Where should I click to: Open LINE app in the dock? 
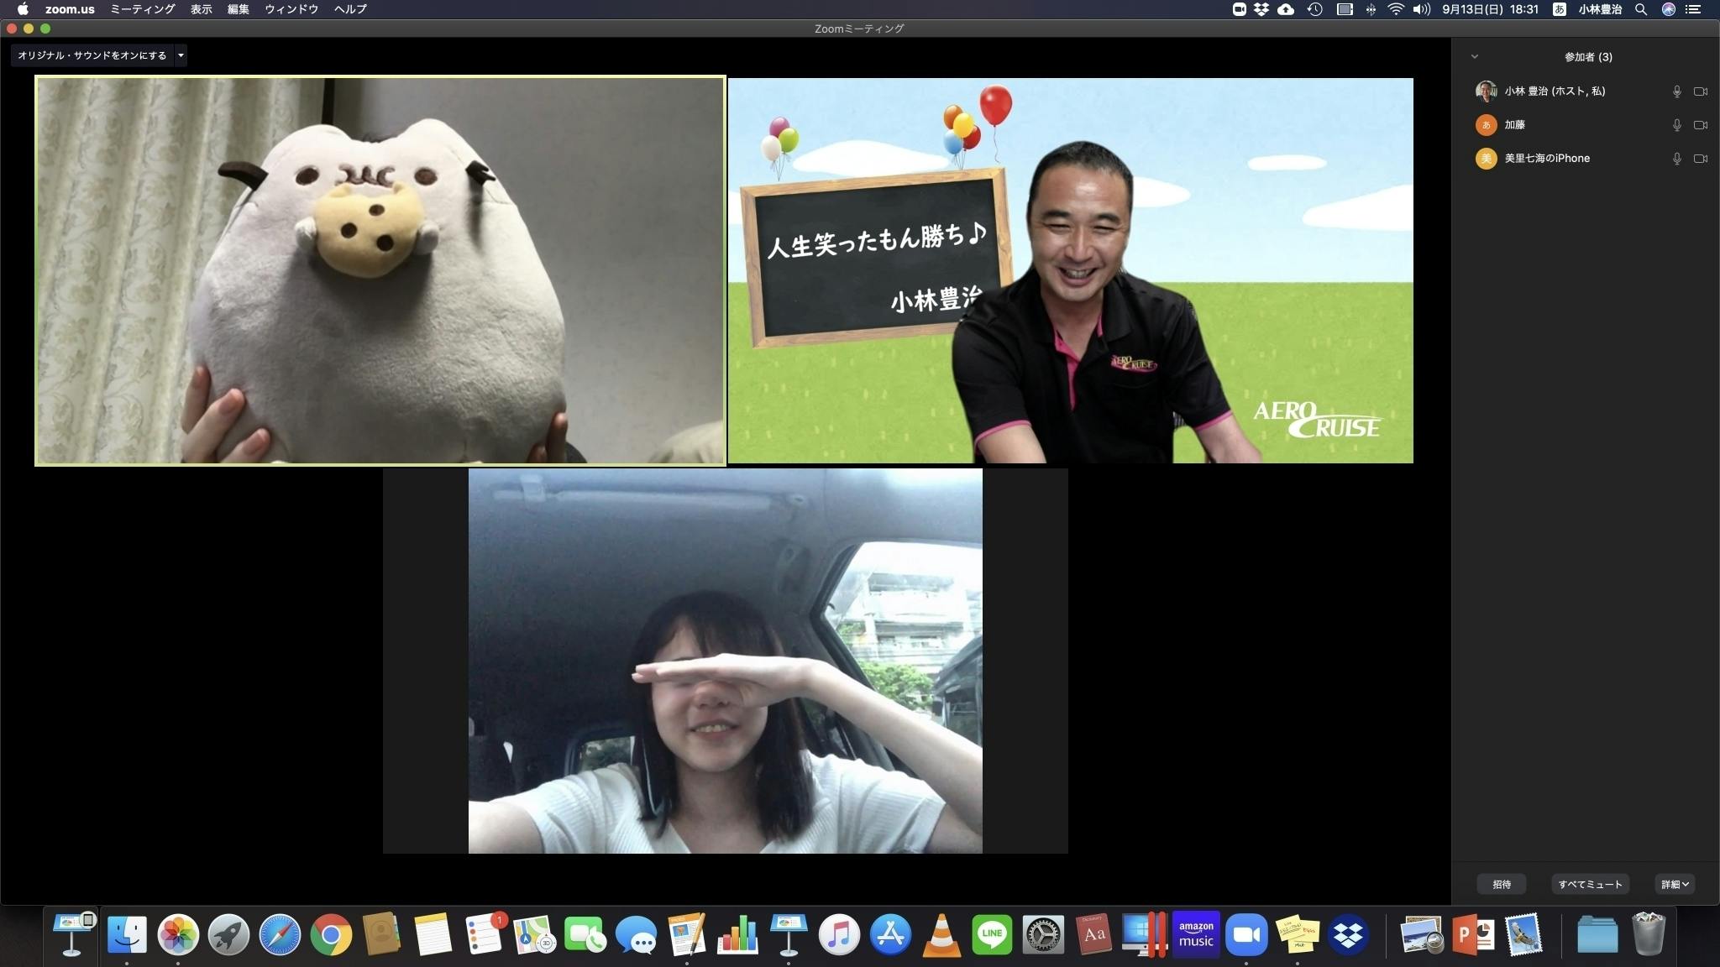991,935
